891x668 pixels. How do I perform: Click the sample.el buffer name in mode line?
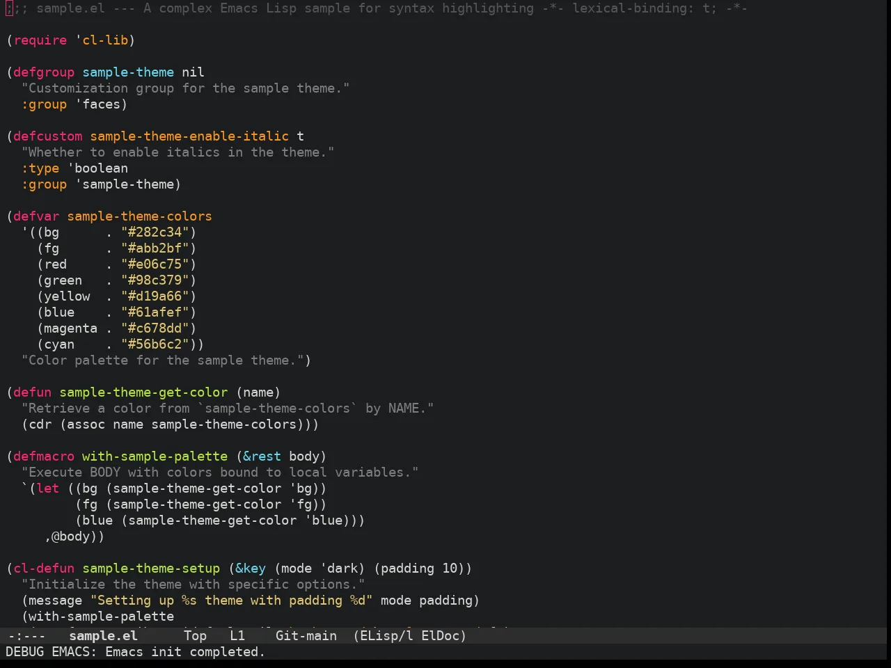[x=103, y=636]
